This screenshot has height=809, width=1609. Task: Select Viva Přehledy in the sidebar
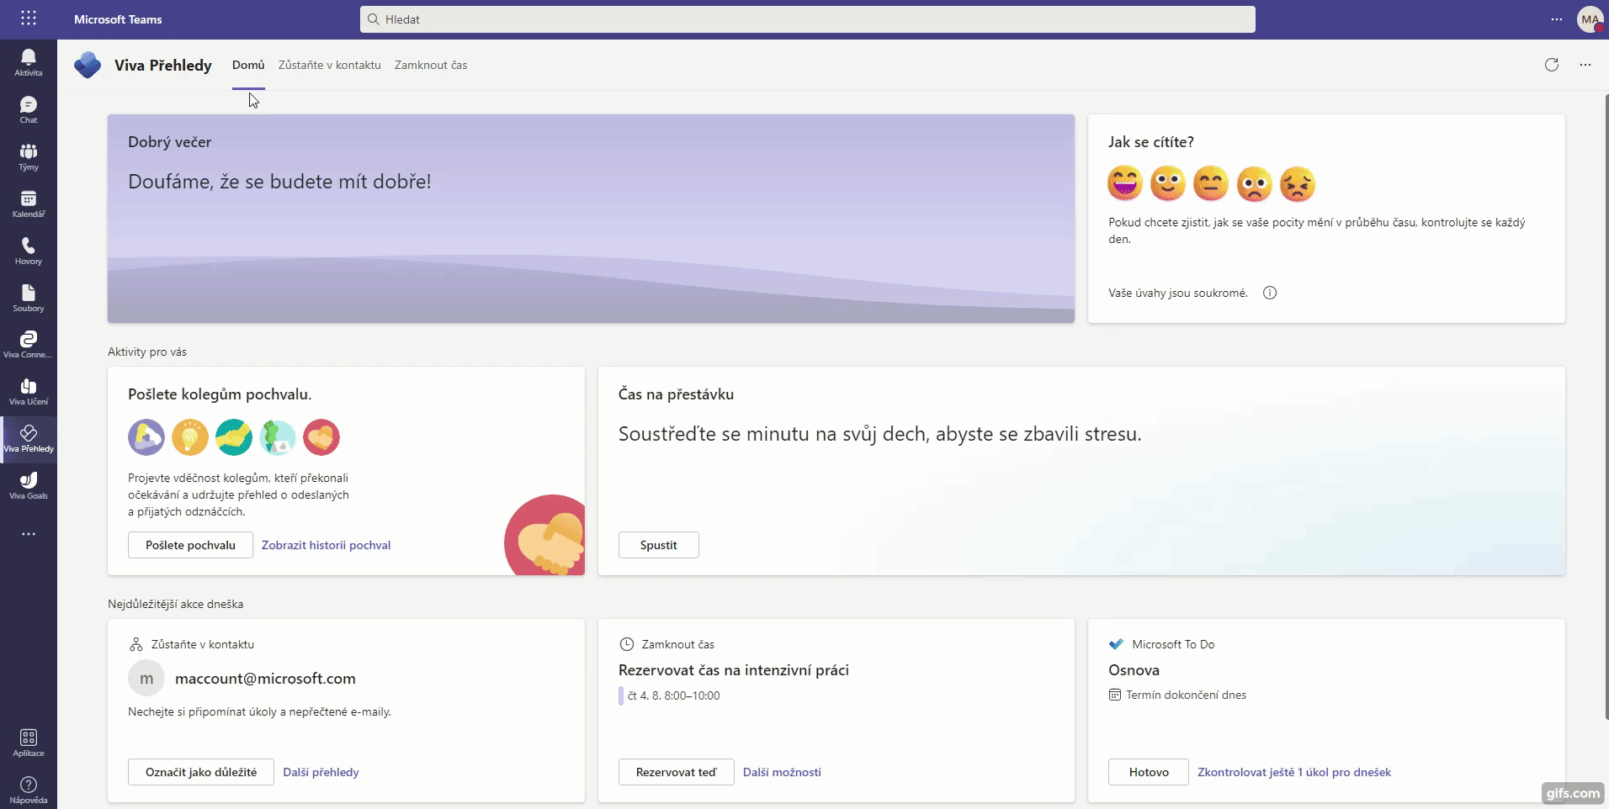click(x=29, y=438)
